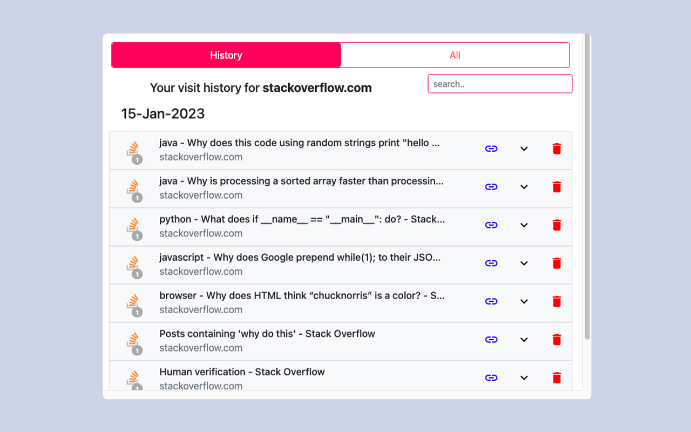Click title 'python - What does if __name__'

(302, 219)
